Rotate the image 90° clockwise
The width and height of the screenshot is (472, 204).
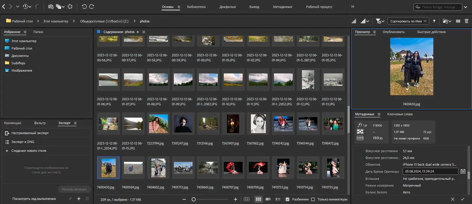click(92, 6)
